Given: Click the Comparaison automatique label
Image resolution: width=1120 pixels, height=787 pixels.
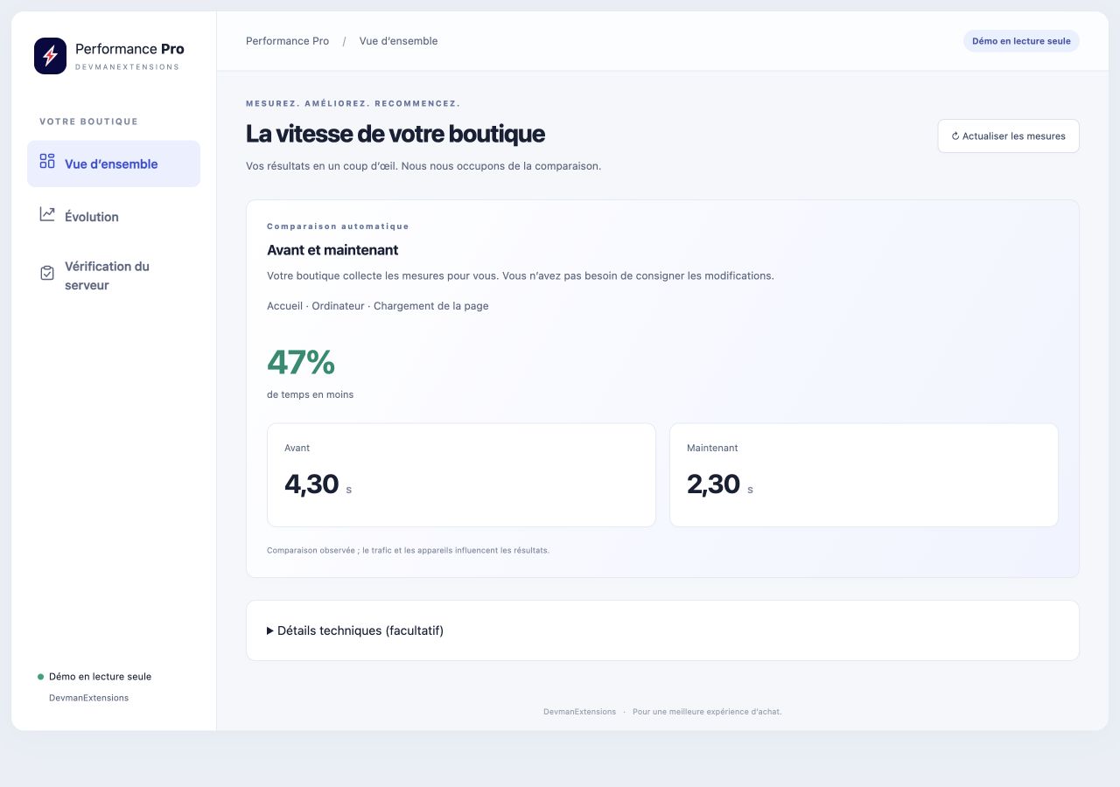Looking at the screenshot, I should [x=338, y=226].
